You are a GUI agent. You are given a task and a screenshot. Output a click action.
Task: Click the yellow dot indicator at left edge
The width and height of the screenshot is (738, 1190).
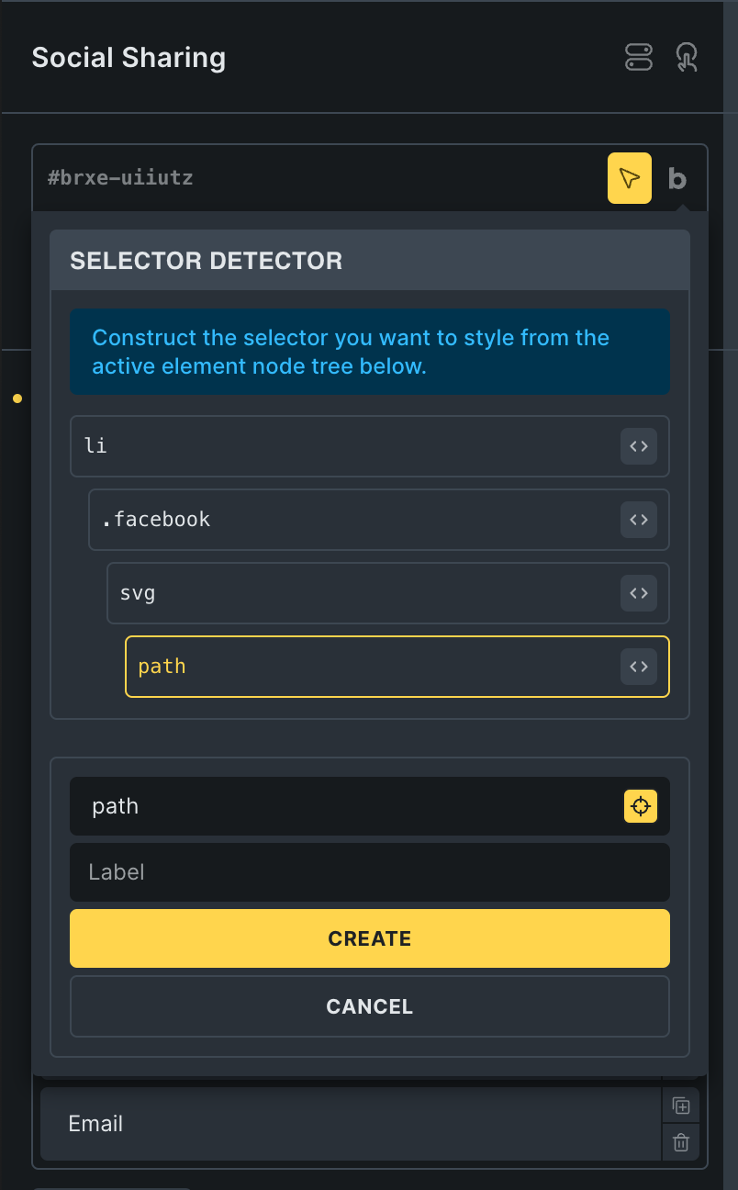point(17,399)
